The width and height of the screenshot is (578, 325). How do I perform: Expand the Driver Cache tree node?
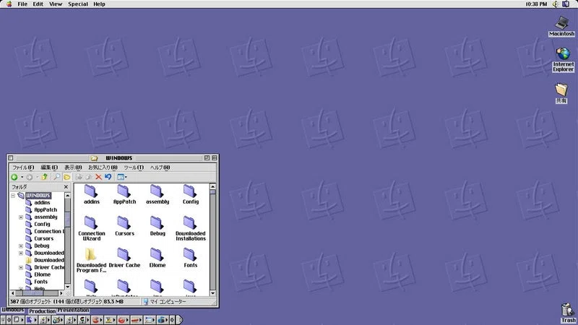[21, 267]
